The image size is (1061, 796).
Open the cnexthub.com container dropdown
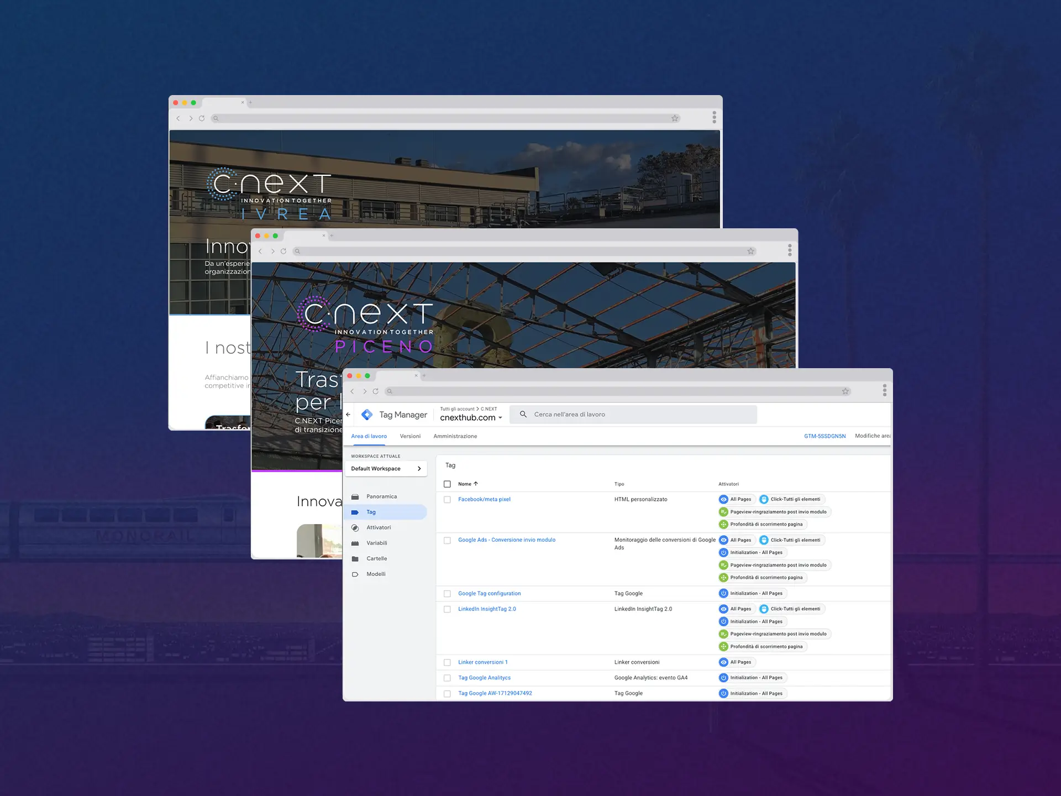tap(471, 418)
